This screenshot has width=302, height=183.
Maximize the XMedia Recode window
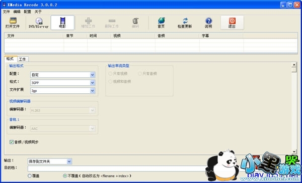290,5
